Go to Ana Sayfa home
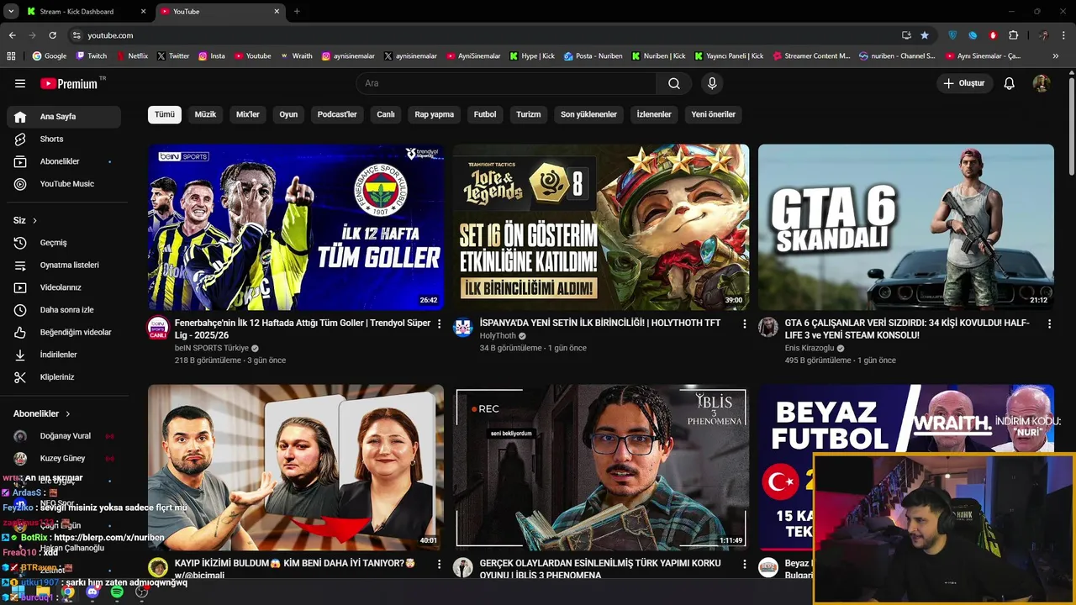The width and height of the screenshot is (1076, 605). [64, 117]
